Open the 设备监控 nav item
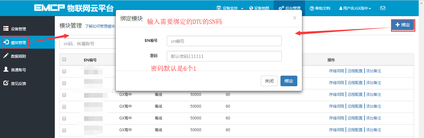This screenshot has width=424, height=138. 227,8
